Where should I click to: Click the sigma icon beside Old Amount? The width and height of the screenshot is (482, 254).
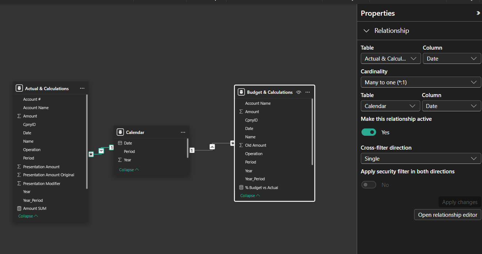tap(241, 145)
